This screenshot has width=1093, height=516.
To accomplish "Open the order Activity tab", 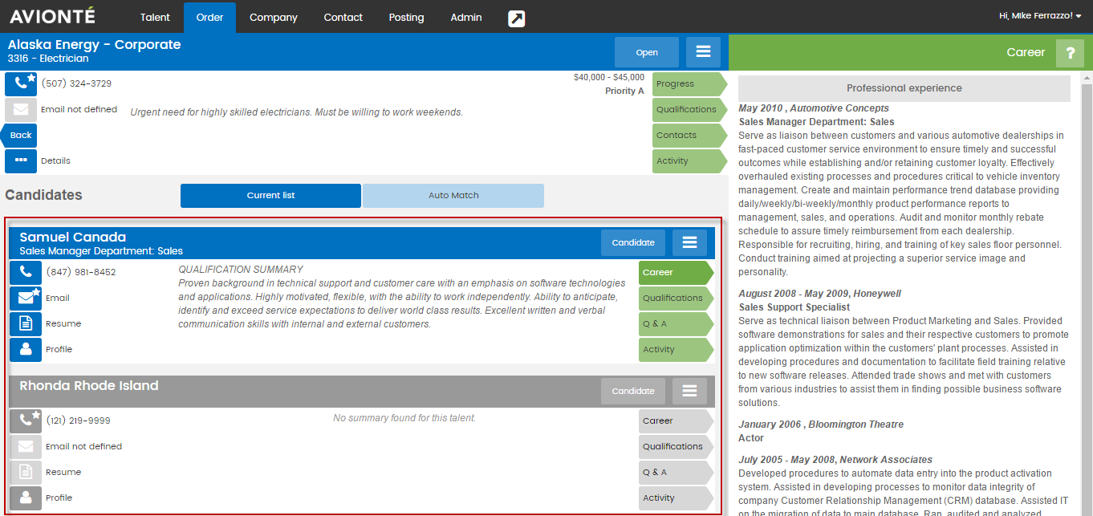I will pyautogui.click(x=689, y=160).
